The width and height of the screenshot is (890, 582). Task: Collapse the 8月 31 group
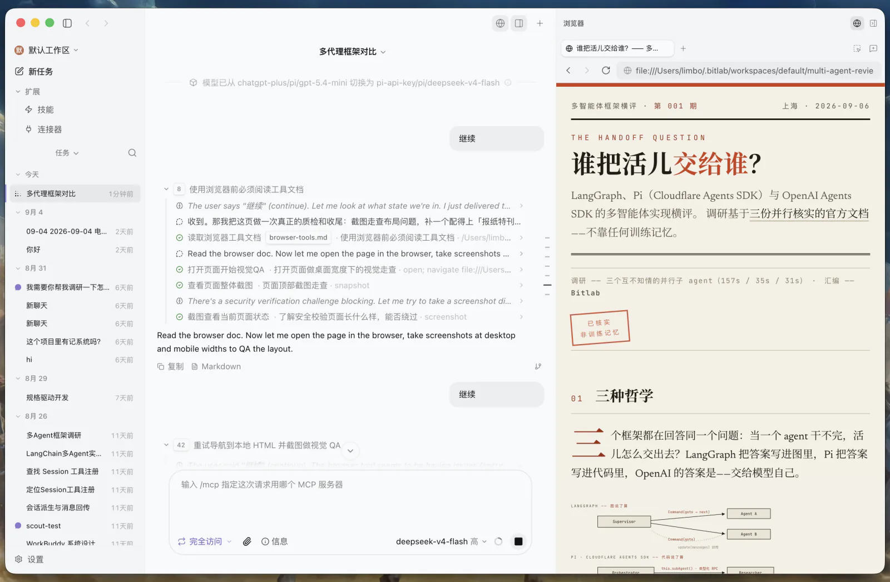(31, 268)
